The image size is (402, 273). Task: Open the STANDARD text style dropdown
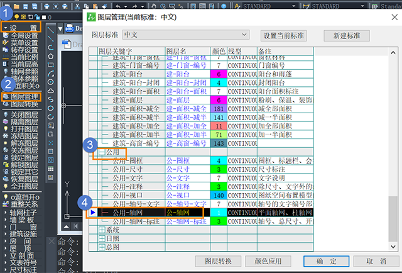(293, 6)
